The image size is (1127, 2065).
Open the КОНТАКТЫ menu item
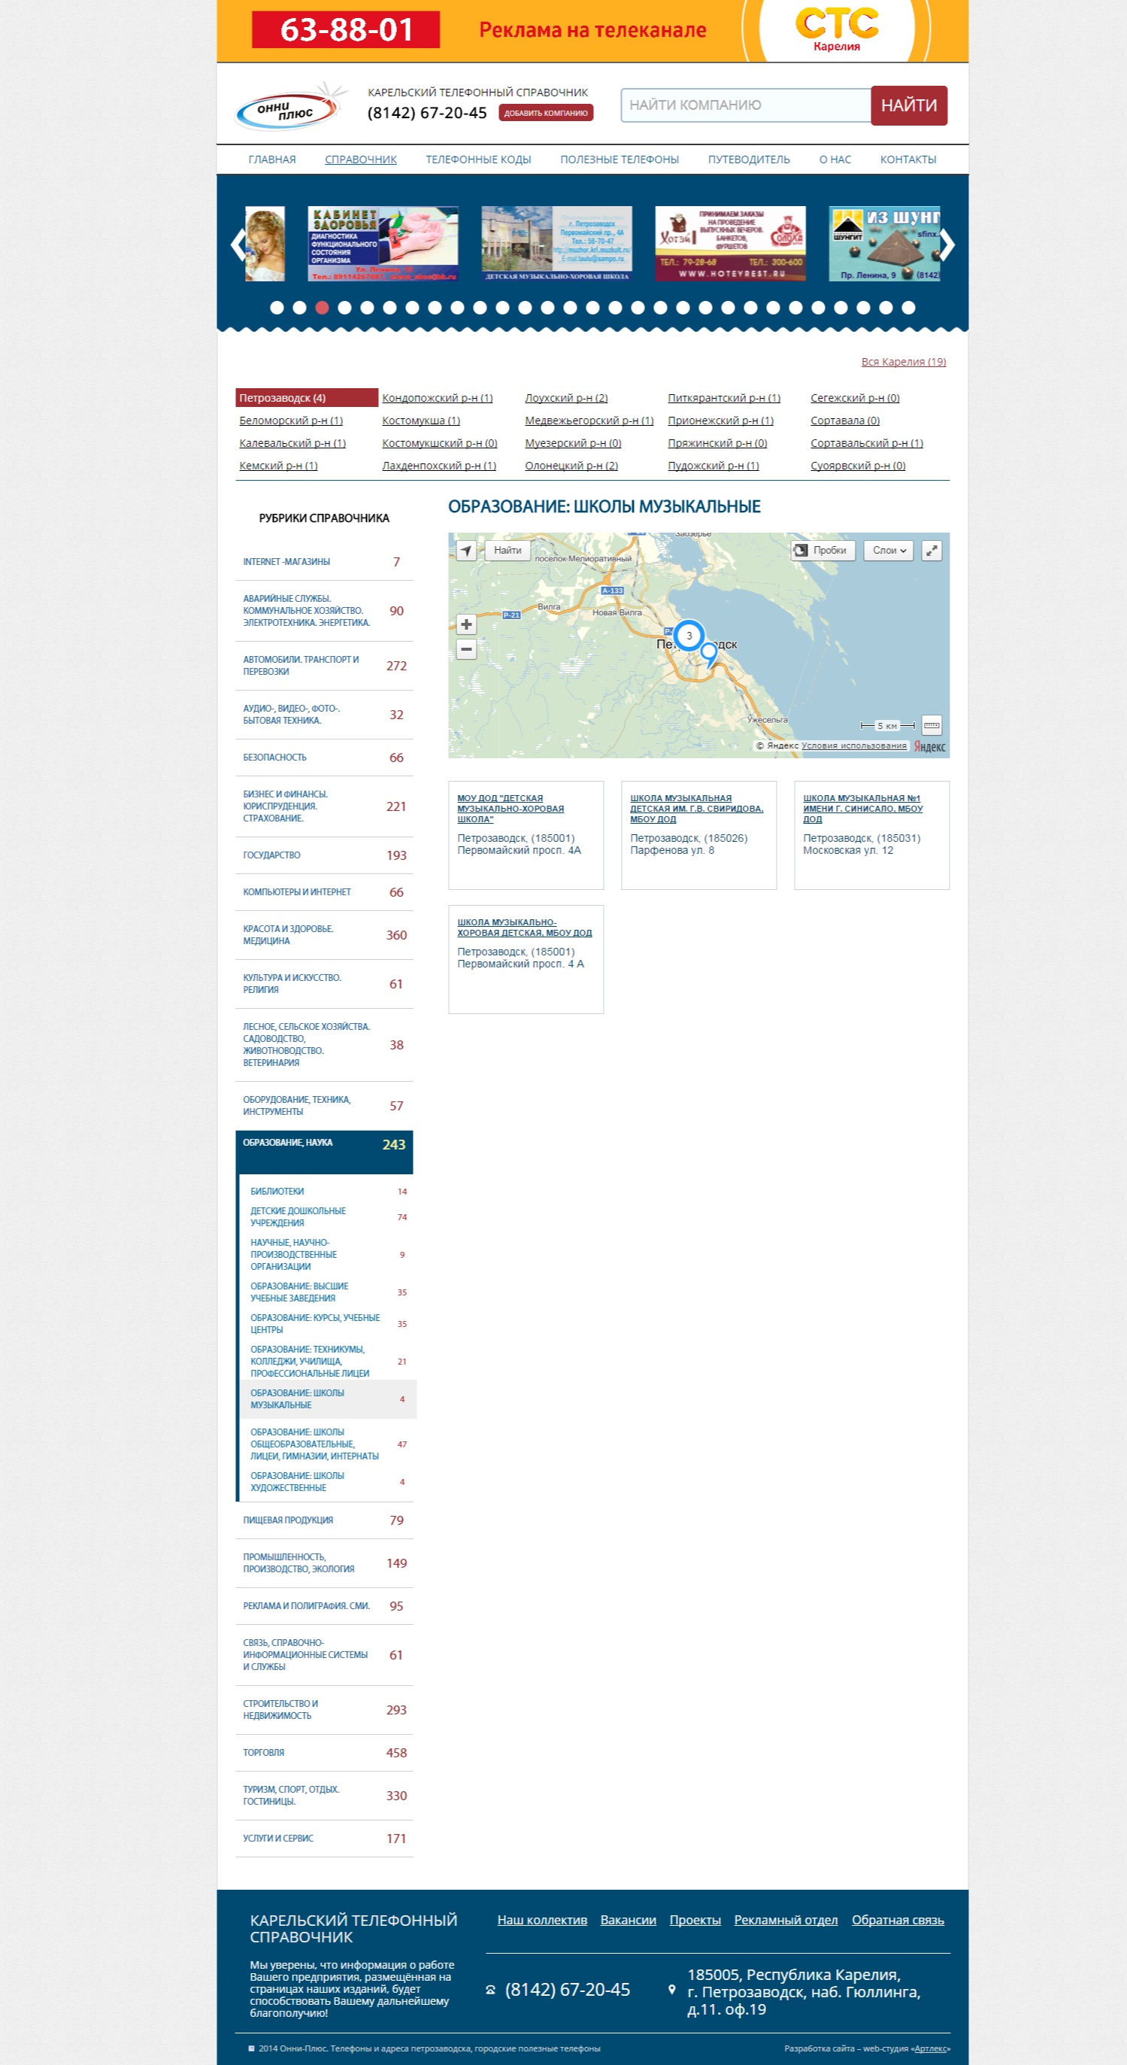click(x=908, y=159)
